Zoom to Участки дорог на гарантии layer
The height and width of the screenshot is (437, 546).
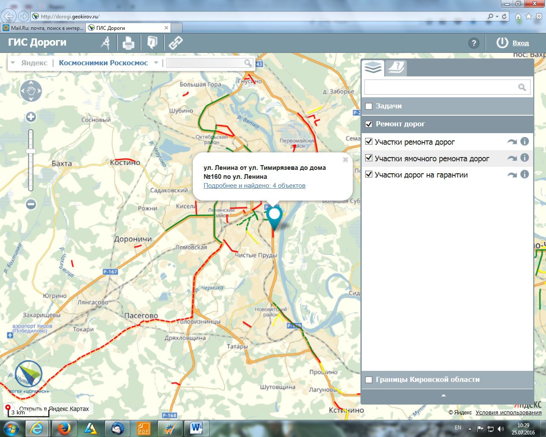[512, 175]
